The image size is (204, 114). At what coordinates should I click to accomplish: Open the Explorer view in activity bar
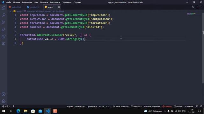click(4, 8)
